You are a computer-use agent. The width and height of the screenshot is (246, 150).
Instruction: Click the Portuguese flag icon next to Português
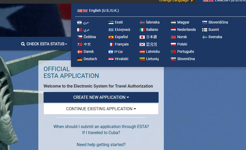[173, 52]
